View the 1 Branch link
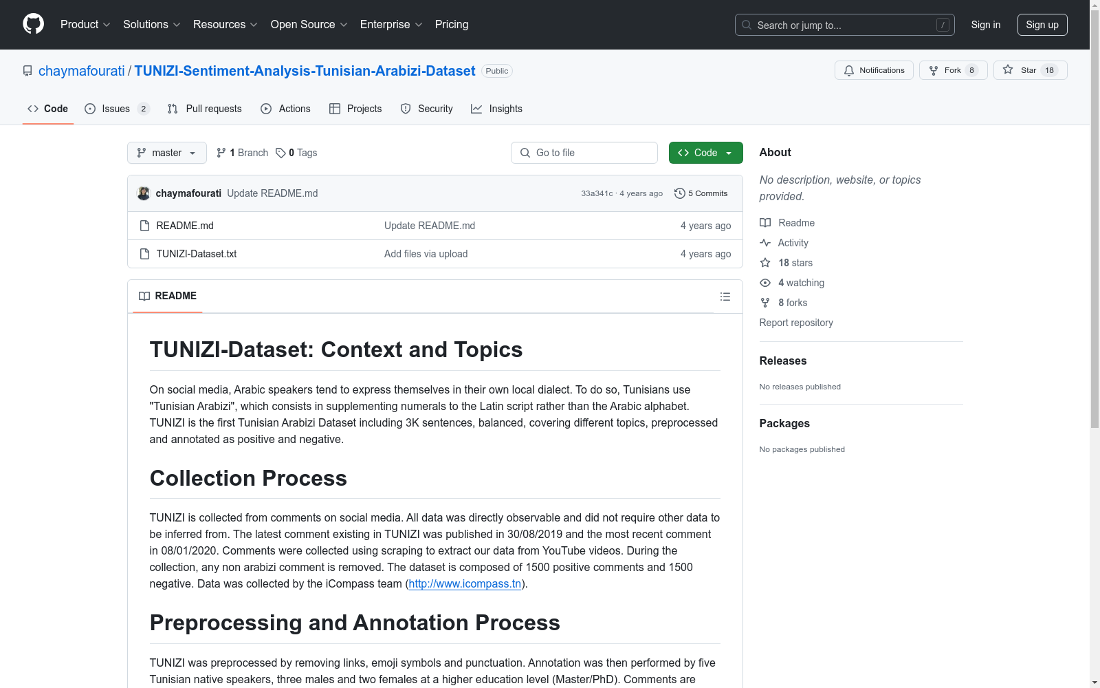Image resolution: width=1100 pixels, height=688 pixels. tap(242, 153)
